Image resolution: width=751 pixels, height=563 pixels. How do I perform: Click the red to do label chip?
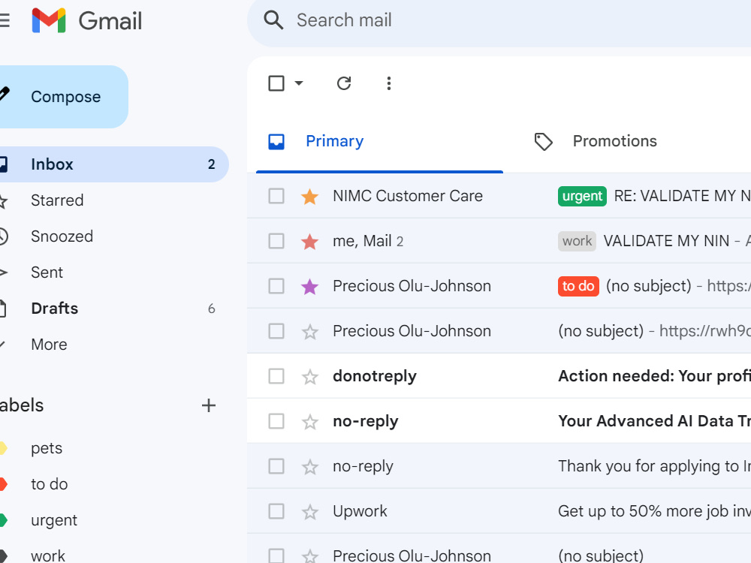[x=578, y=286]
